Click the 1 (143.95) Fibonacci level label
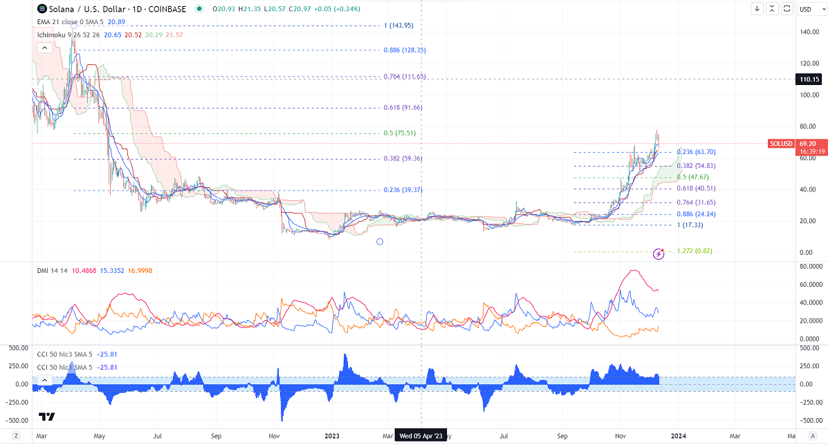The height and width of the screenshot is (447, 828). 398,26
